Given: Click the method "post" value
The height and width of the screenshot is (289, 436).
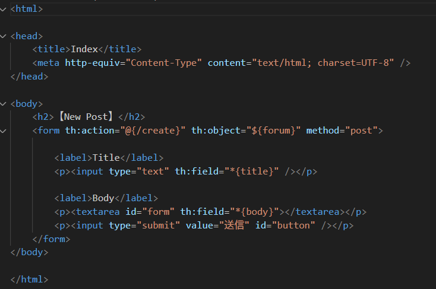Looking at the screenshot, I should pyautogui.click(x=362, y=131).
